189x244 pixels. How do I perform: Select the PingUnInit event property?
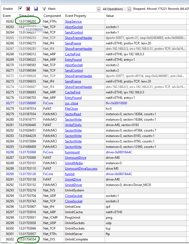(73, 218)
